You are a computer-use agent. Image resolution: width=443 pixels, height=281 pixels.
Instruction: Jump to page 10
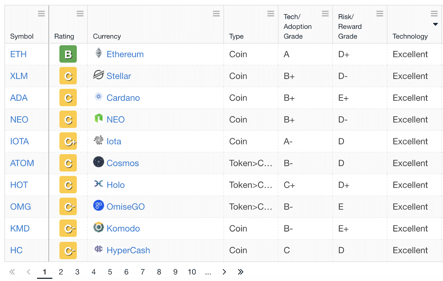[x=192, y=272]
